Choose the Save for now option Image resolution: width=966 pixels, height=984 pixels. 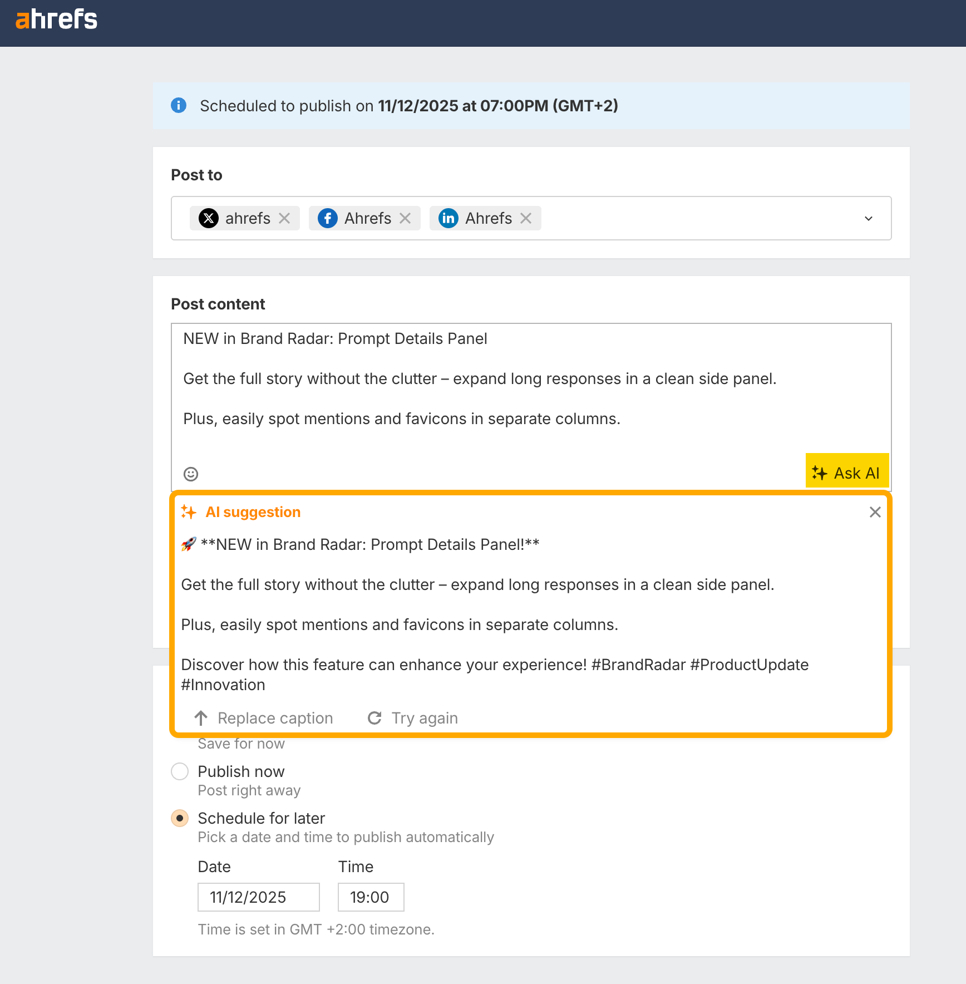pos(241,744)
